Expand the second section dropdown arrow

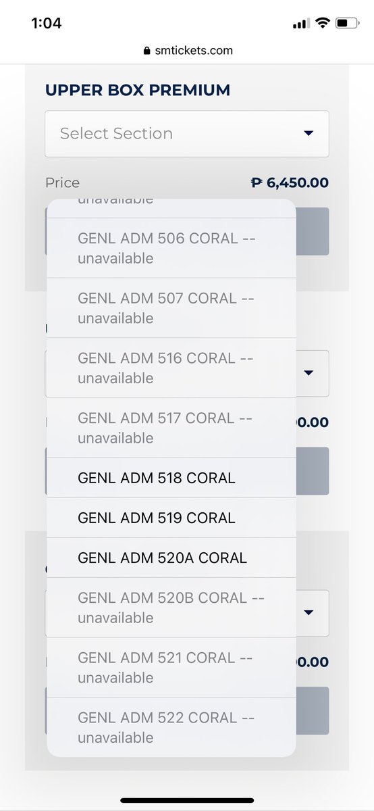coord(309,372)
